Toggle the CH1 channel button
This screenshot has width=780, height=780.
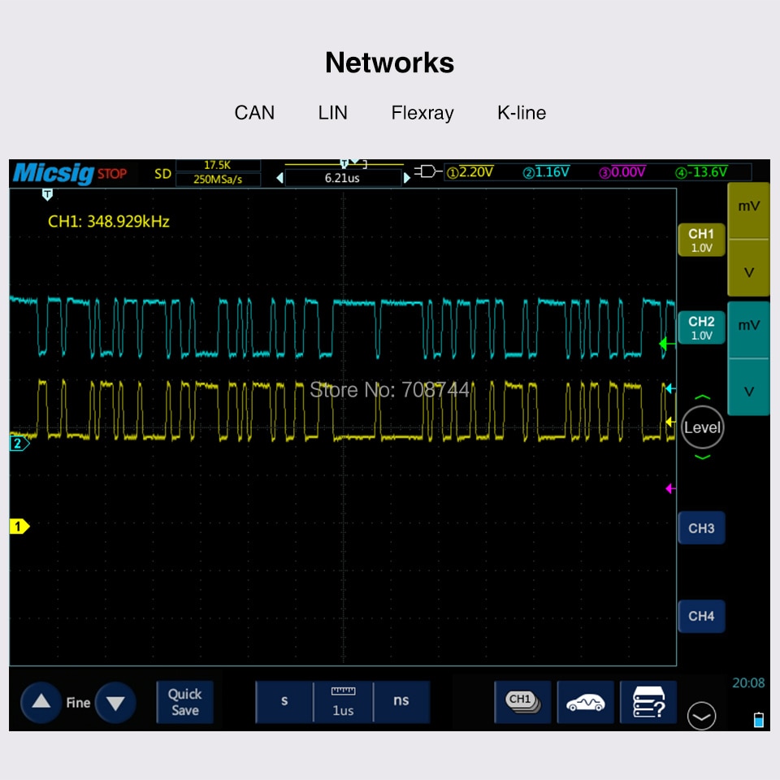pos(701,240)
